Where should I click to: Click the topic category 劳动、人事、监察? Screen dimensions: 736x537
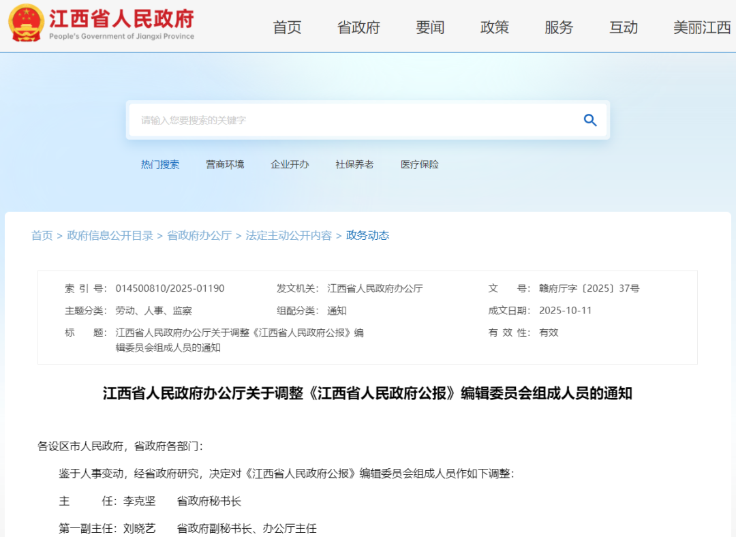(x=153, y=310)
